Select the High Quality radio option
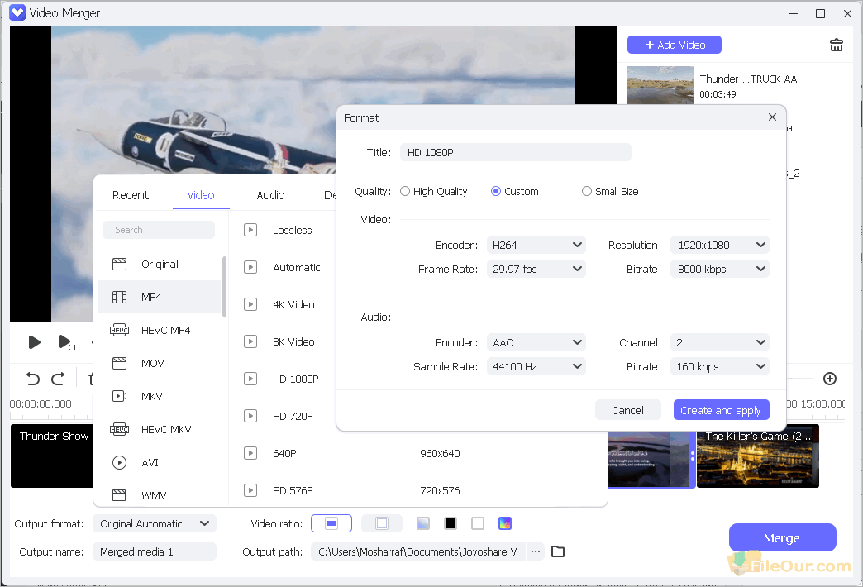 tap(405, 191)
